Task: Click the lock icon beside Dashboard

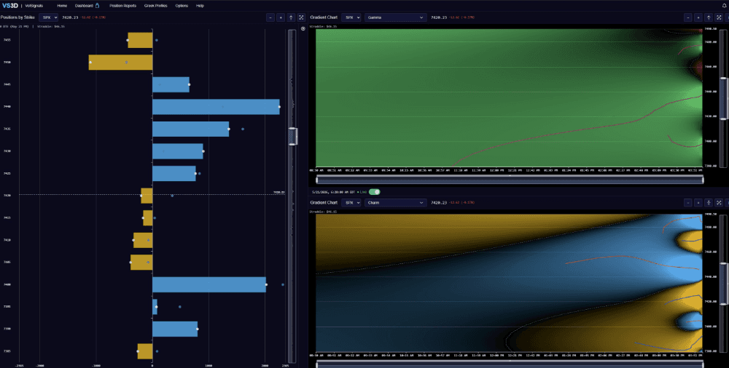Action: (97, 6)
